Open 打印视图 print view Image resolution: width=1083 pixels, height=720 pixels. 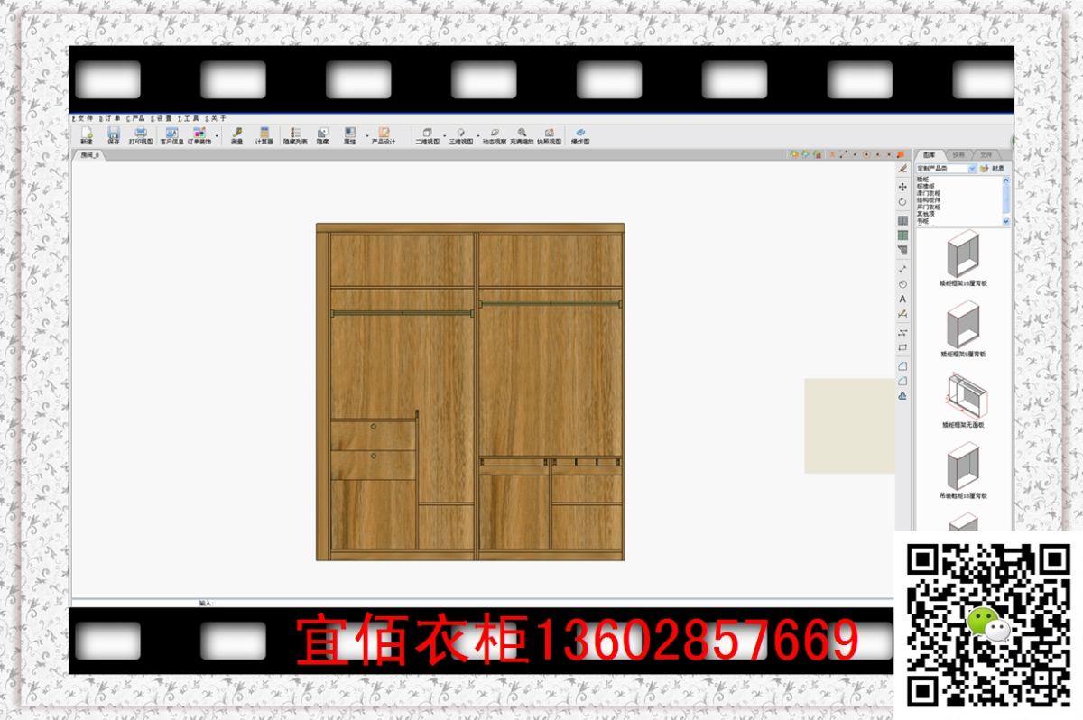[141, 135]
